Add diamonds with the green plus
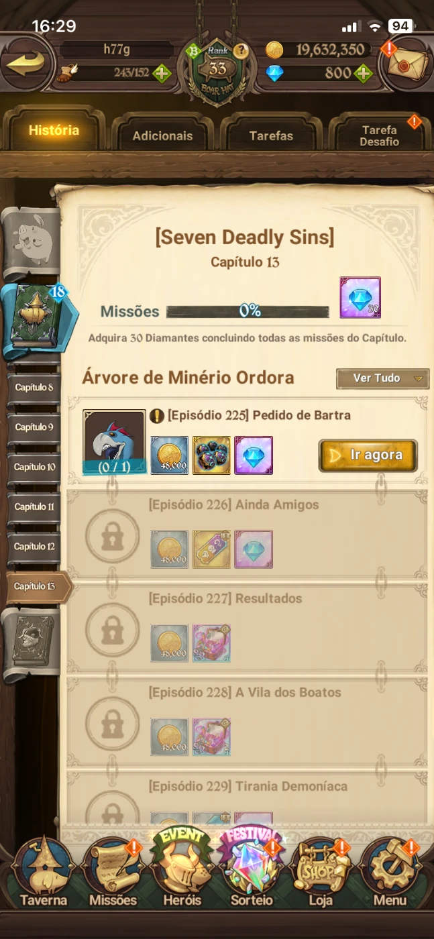 pyautogui.click(x=363, y=72)
